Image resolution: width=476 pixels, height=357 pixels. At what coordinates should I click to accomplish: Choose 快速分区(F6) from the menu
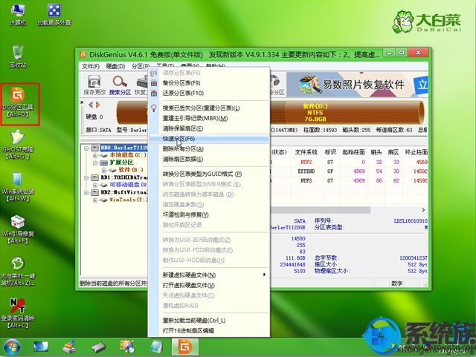pos(209,139)
